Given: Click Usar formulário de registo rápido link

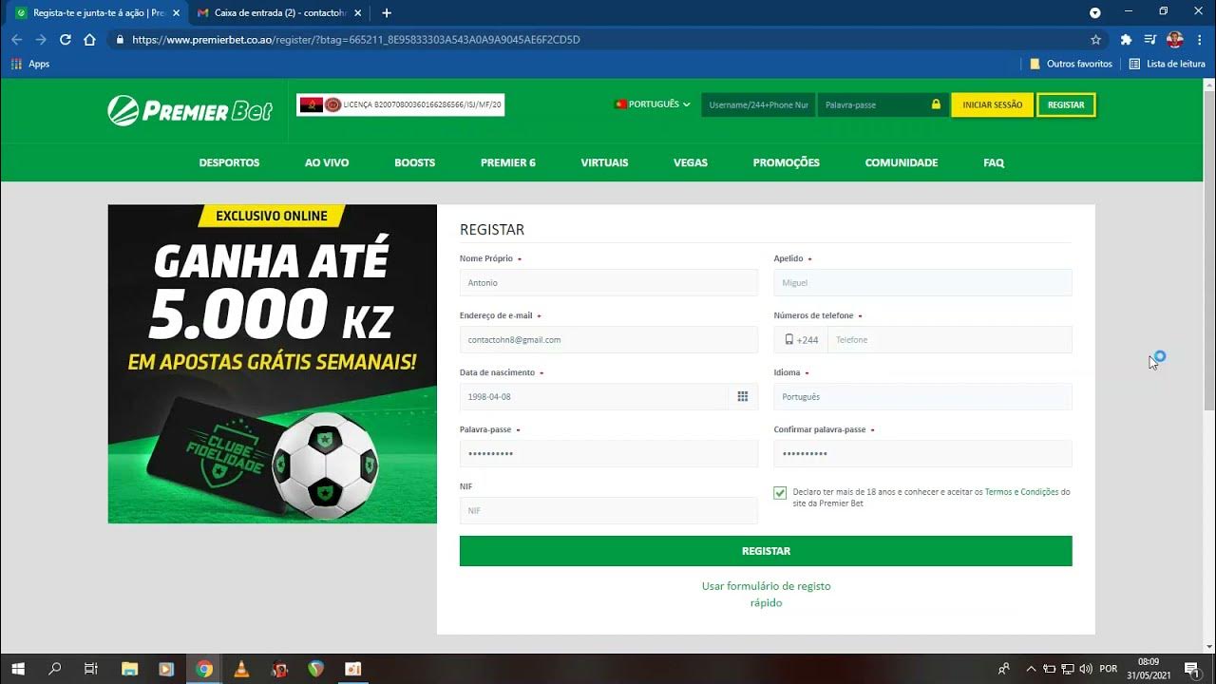Looking at the screenshot, I should click(x=766, y=595).
